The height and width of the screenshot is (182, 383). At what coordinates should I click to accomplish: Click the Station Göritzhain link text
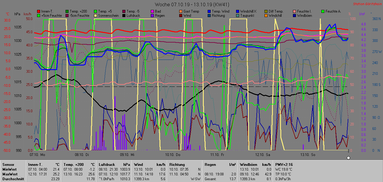click(x=367, y=4)
